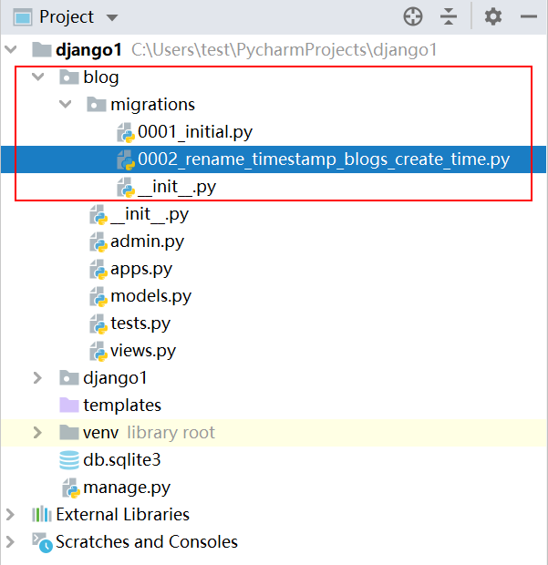Viewport: 548px width, 565px height.
Task: Click the Collapse All icon in Project toolbar
Action: 449,17
